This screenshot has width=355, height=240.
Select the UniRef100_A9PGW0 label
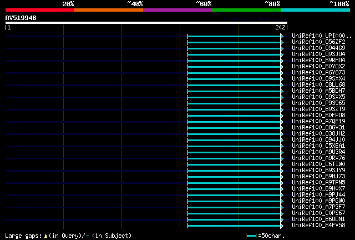tap(318, 201)
